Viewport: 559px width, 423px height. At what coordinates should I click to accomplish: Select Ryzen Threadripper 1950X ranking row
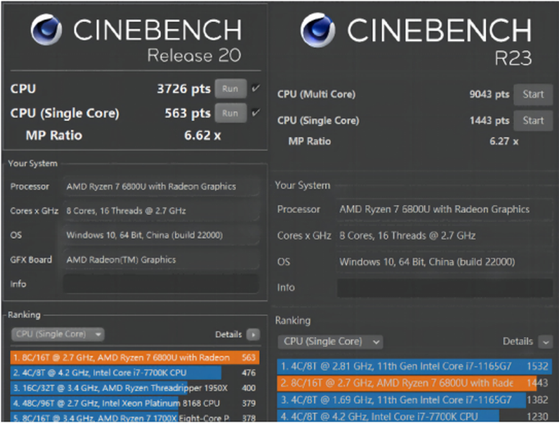[x=135, y=388]
